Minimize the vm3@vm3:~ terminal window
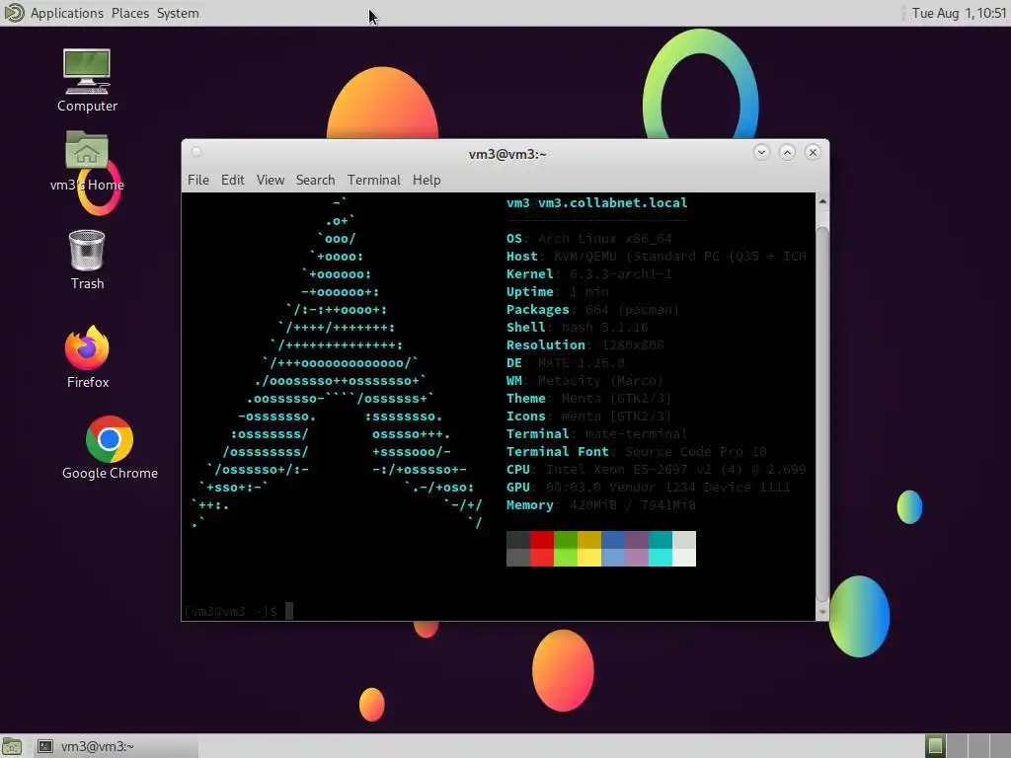This screenshot has width=1011, height=758. point(761,153)
